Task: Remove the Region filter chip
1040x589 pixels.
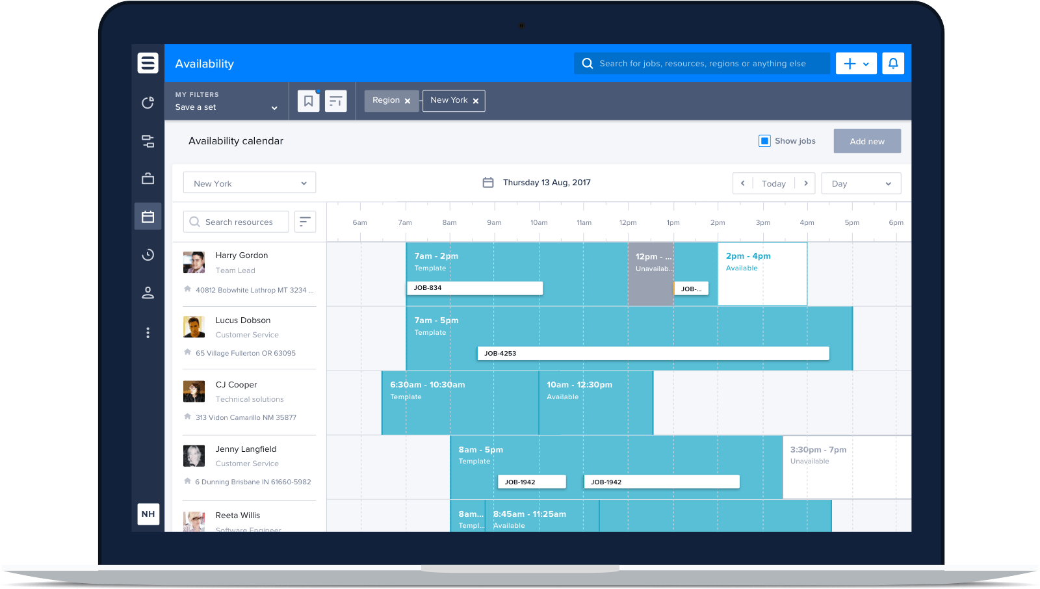Action: click(408, 101)
